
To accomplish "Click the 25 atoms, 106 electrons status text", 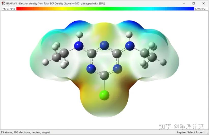I will [x=25, y=132].
